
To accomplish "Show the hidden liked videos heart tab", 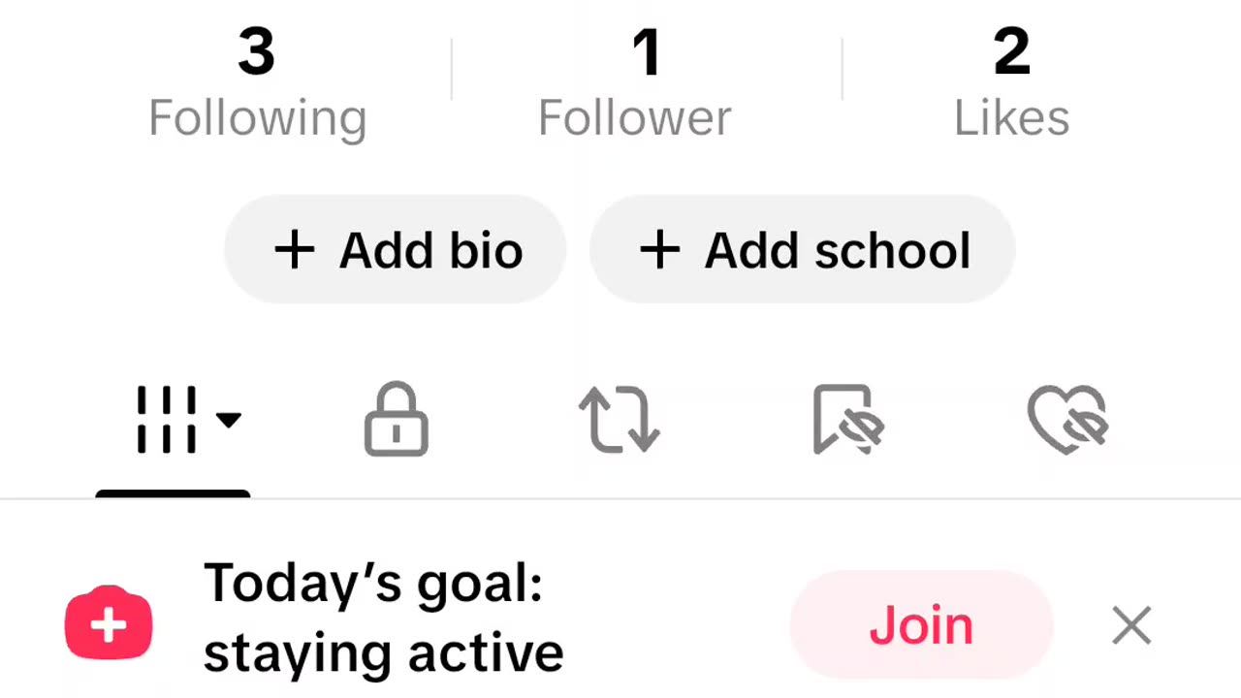I will pos(1067,420).
